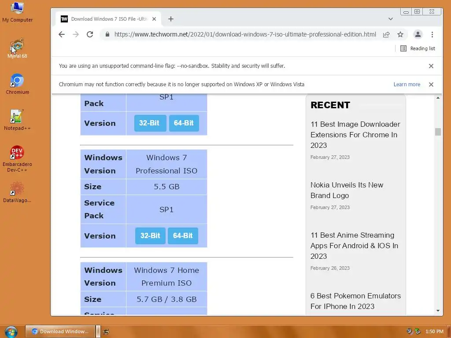
Task: Open the Learn more link
Action: tap(407, 84)
